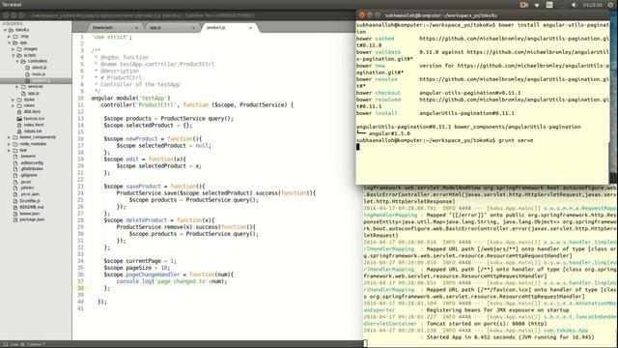Image resolution: width=618 pixels, height=348 pixels.
Task: Expand the node_modules folder arrow
Action: [9, 144]
